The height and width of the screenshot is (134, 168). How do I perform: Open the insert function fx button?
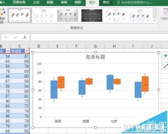pyautogui.click(x=25, y=37)
